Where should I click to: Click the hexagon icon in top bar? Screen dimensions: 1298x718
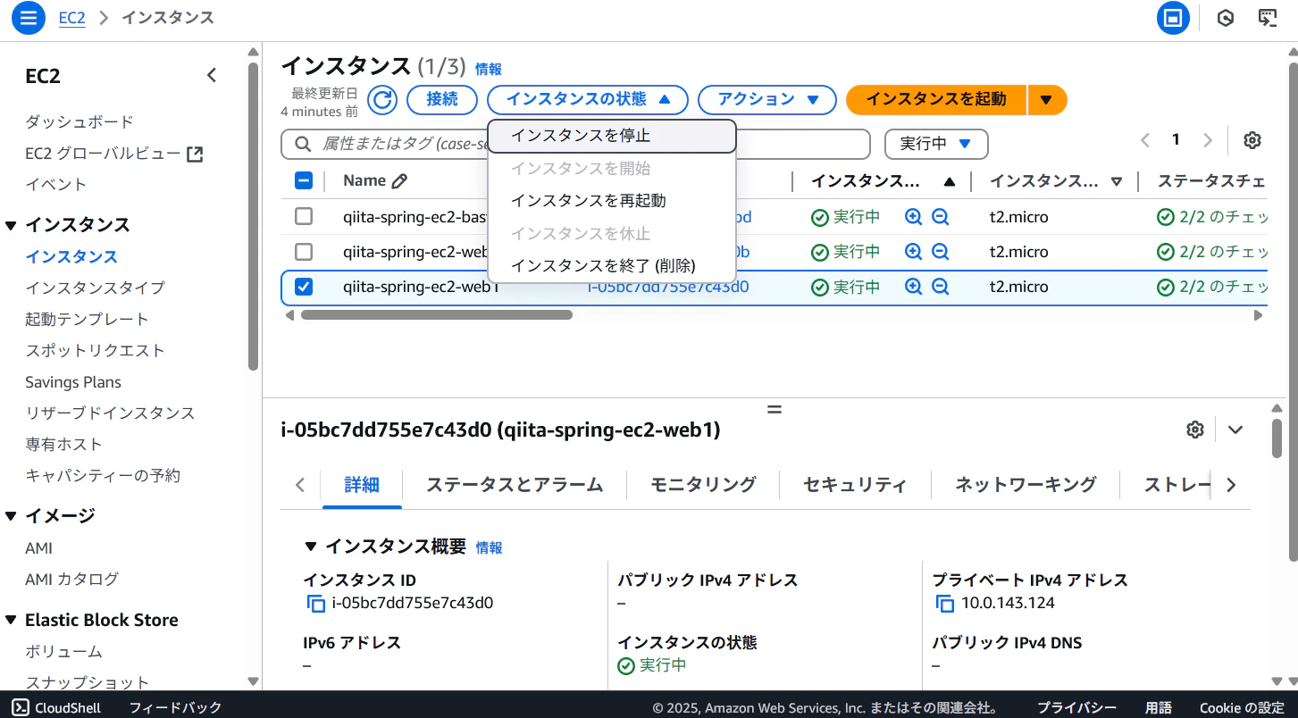(1226, 18)
